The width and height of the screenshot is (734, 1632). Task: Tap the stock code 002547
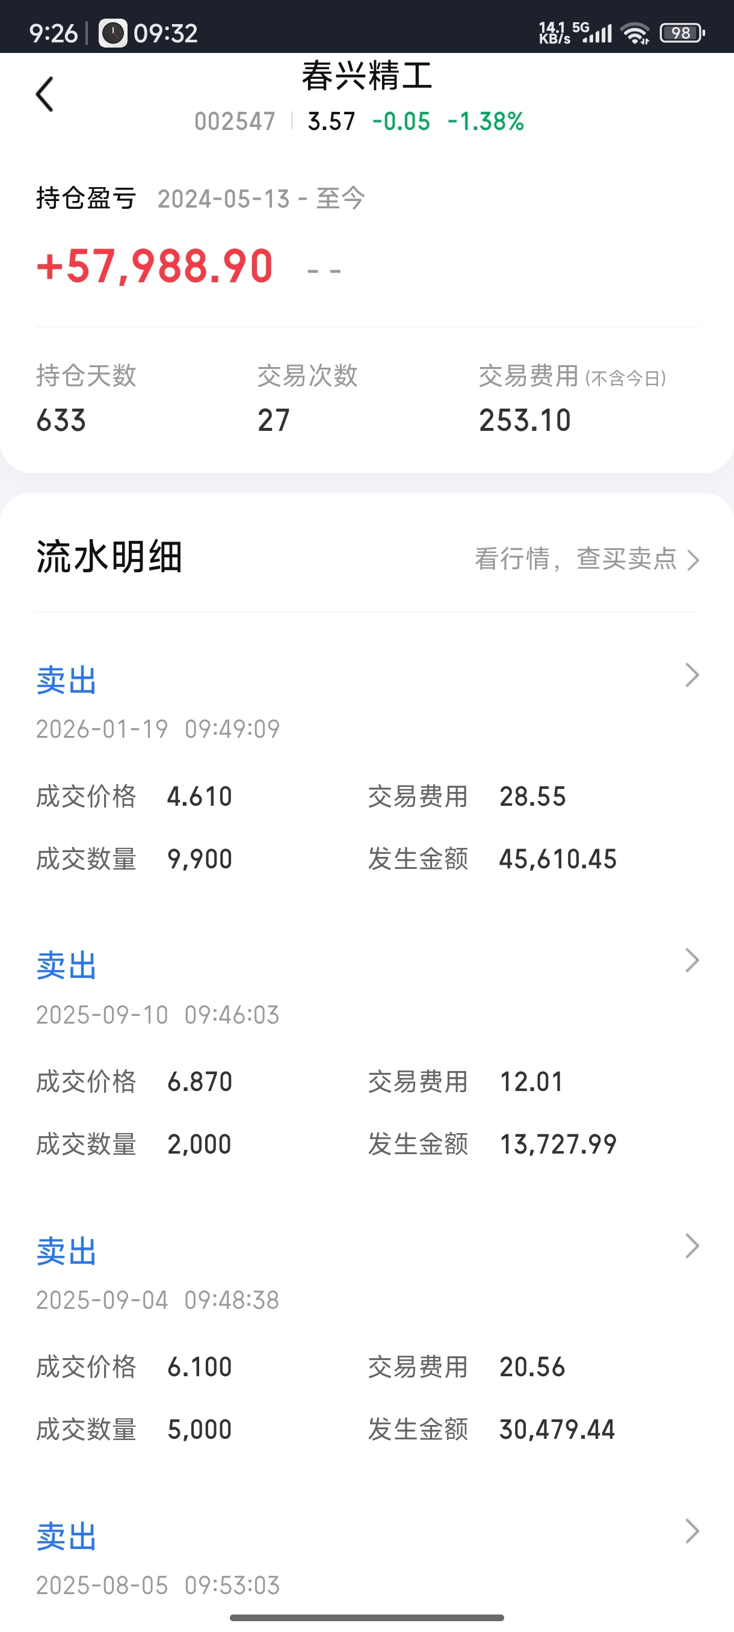click(235, 121)
